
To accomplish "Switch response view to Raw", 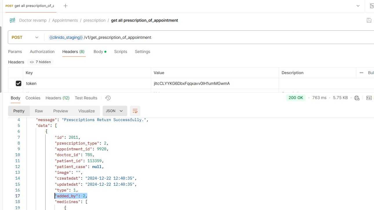I will coord(39,111).
